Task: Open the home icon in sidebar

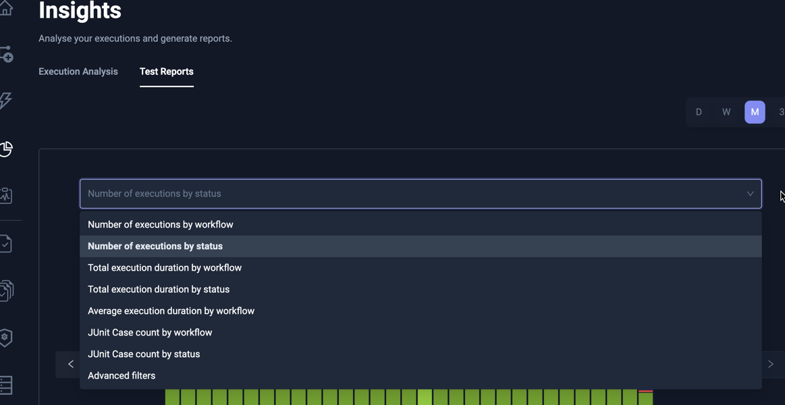Action: pos(5,9)
